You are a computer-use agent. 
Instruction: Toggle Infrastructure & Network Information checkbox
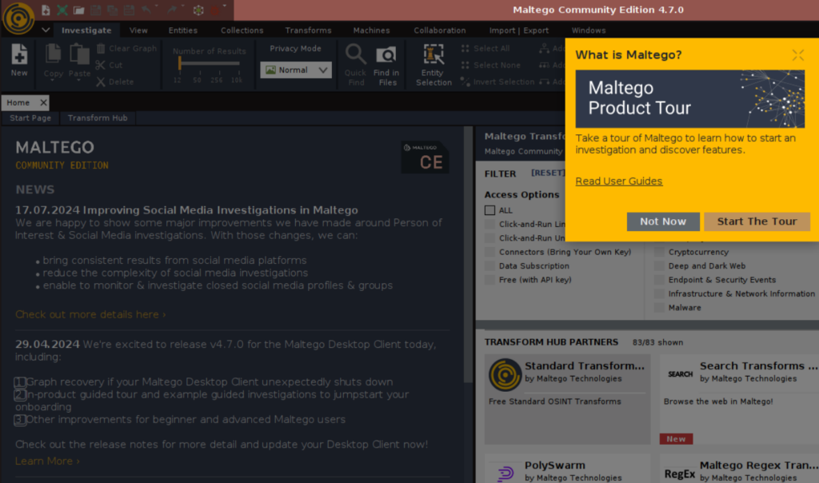(659, 294)
